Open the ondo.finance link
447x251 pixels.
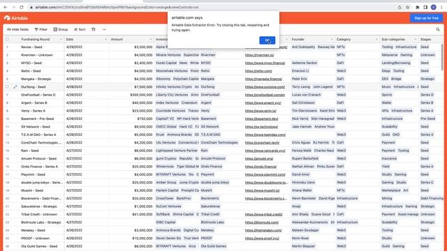261,167
